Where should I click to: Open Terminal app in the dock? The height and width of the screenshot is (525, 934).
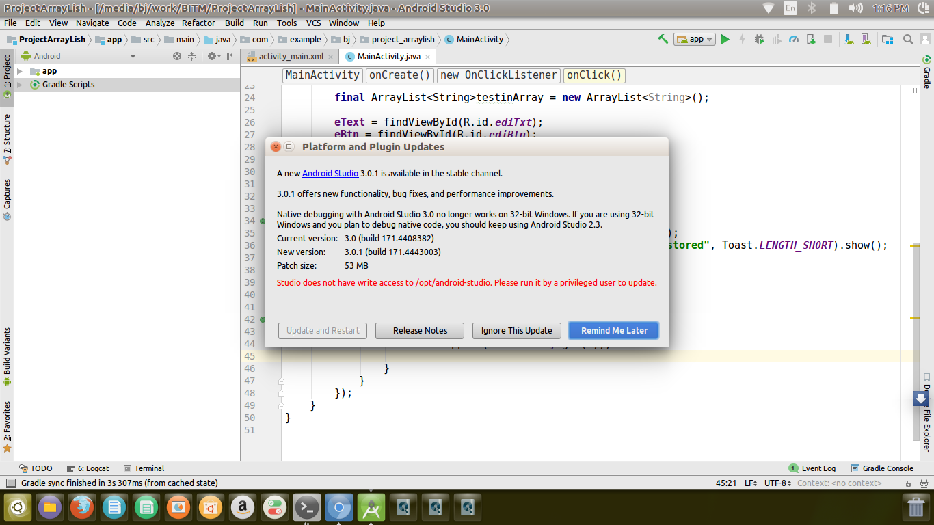[307, 508]
